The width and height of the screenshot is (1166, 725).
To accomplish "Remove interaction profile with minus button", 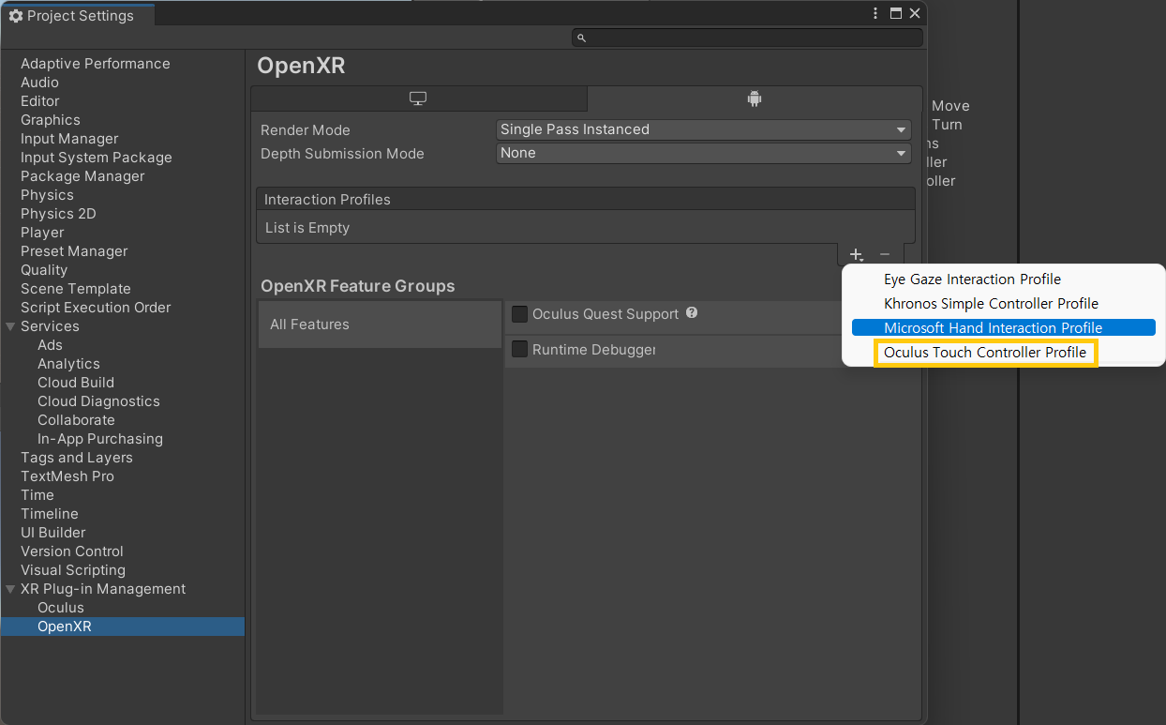I will pyautogui.click(x=885, y=254).
